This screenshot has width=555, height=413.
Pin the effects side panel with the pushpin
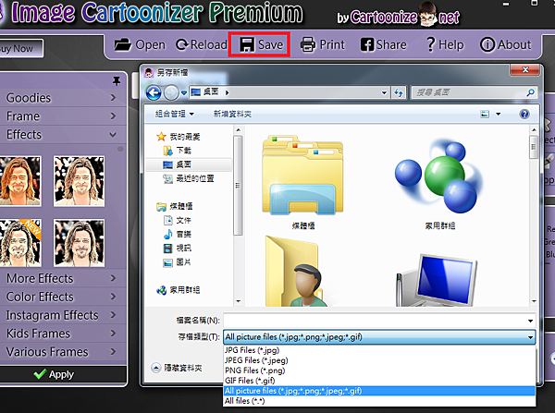coord(117,81)
